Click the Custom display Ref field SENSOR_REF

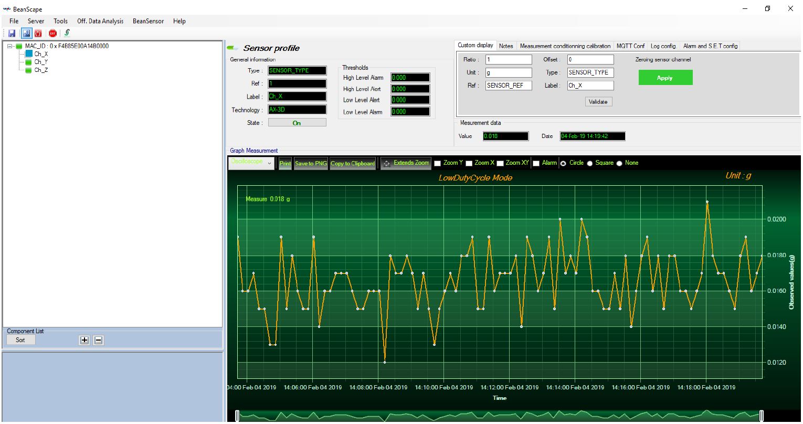pos(508,85)
